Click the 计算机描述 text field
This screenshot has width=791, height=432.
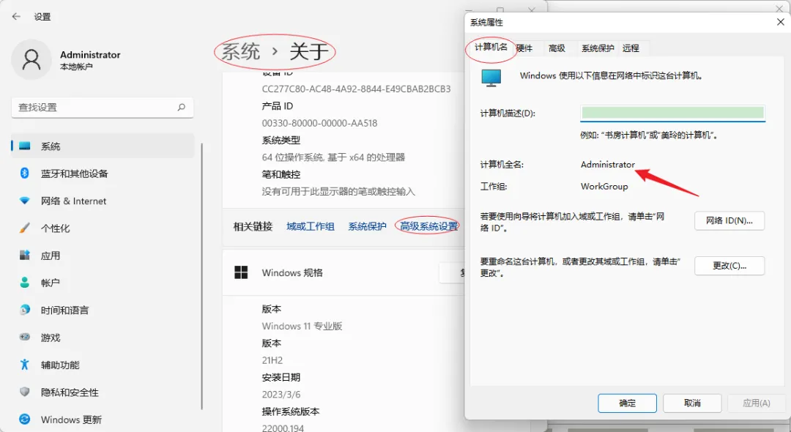(x=672, y=113)
